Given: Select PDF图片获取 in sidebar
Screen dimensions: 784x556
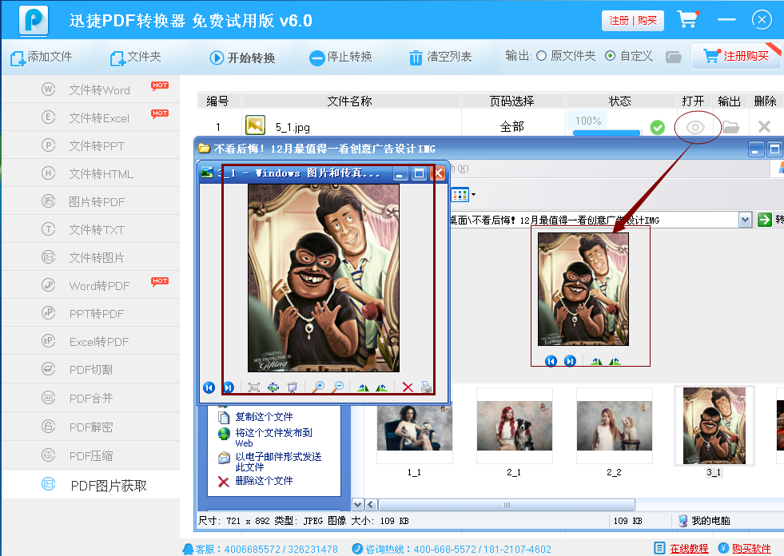Looking at the screenshot, I should [90, 485].
